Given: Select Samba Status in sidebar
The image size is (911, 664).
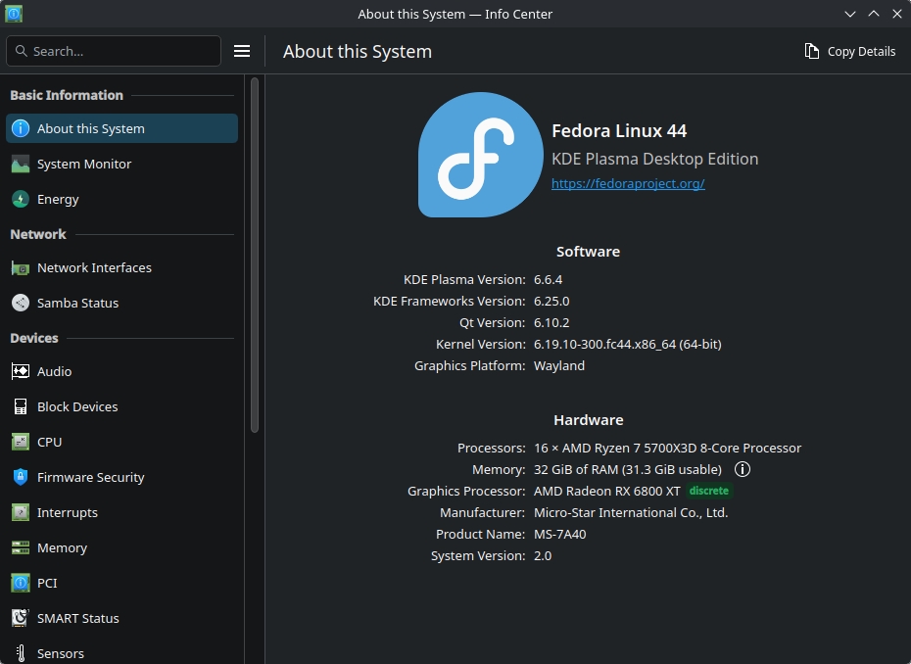Looking at the screenshot, I should tap(122, 303).
